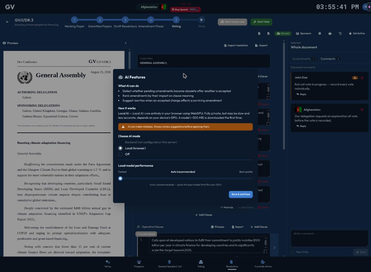The image size is (371, 272).
Task: Open Set up in the bottom navigation
Action: point(108,264)
